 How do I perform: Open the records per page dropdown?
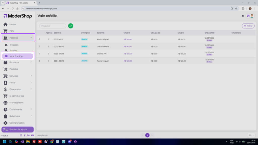click(x=251, y=135)
